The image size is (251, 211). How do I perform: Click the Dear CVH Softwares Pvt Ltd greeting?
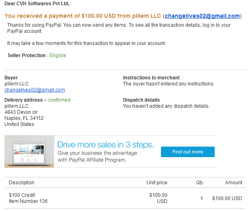37,4
